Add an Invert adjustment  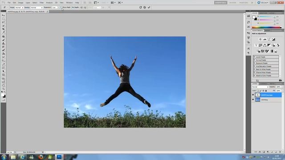click(258, 52)
